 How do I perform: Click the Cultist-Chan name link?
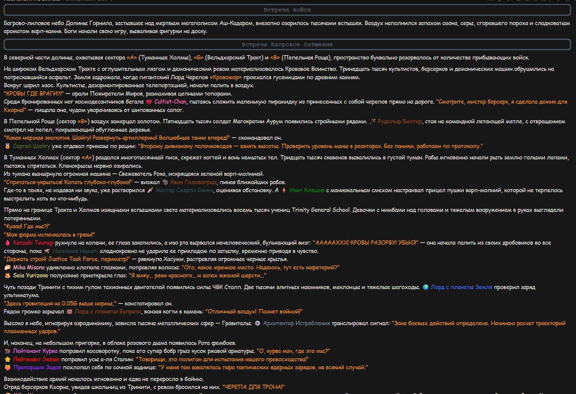pyautogui.click(x=170, y=102)
